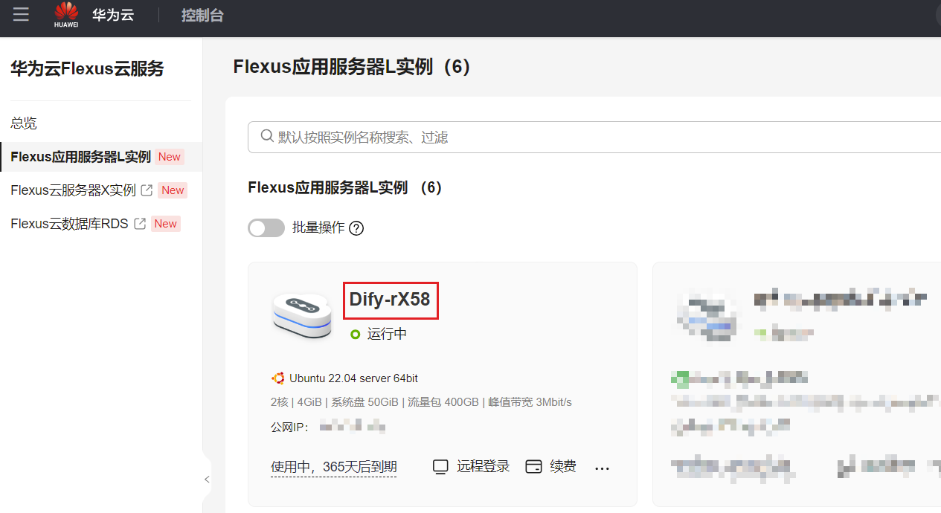The width and height of the screenshot is (941, 513).
Task: Focus the instance name search field
Action: click(x=595, y=138)
